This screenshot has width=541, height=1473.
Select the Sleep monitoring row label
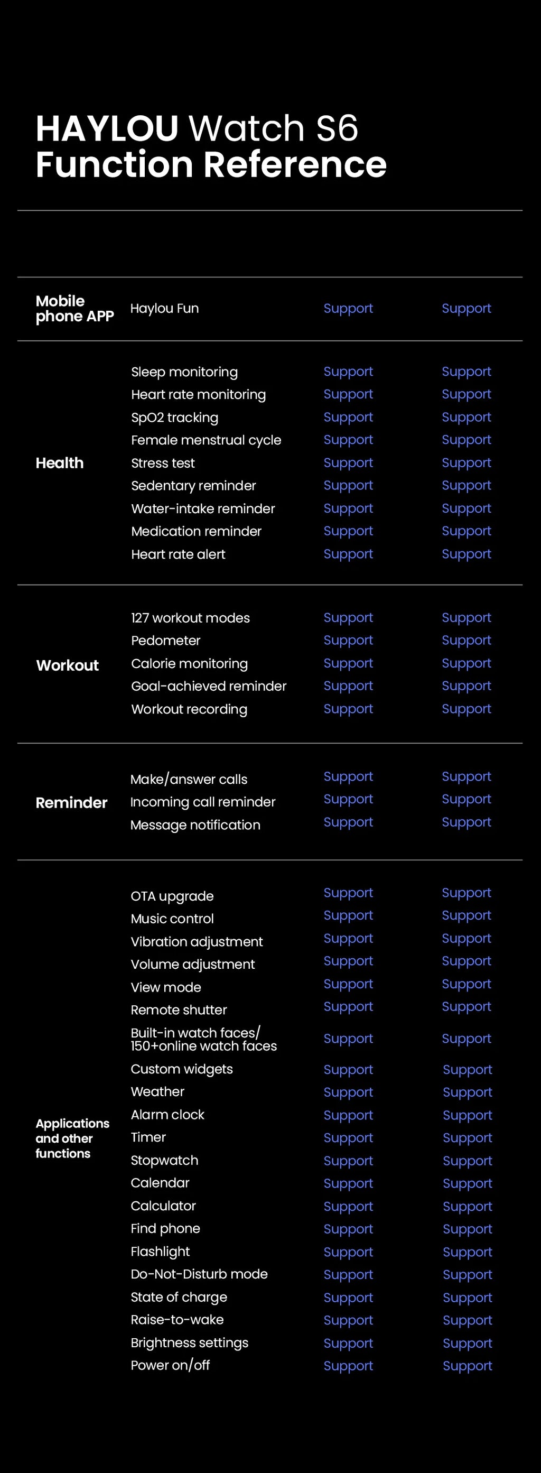pyautogui.click(x=184, y=372)
